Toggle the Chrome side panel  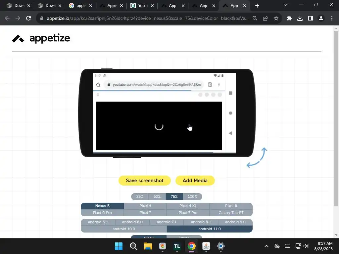pos(311,19)
